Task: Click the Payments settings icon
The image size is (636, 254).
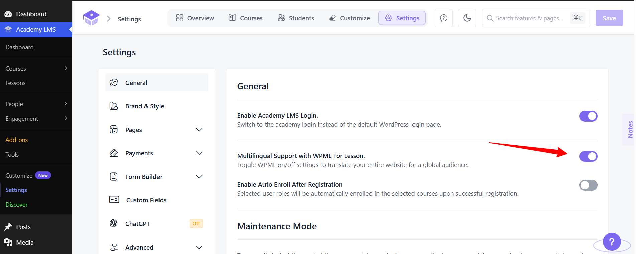Action: click(x=114, y=153)
